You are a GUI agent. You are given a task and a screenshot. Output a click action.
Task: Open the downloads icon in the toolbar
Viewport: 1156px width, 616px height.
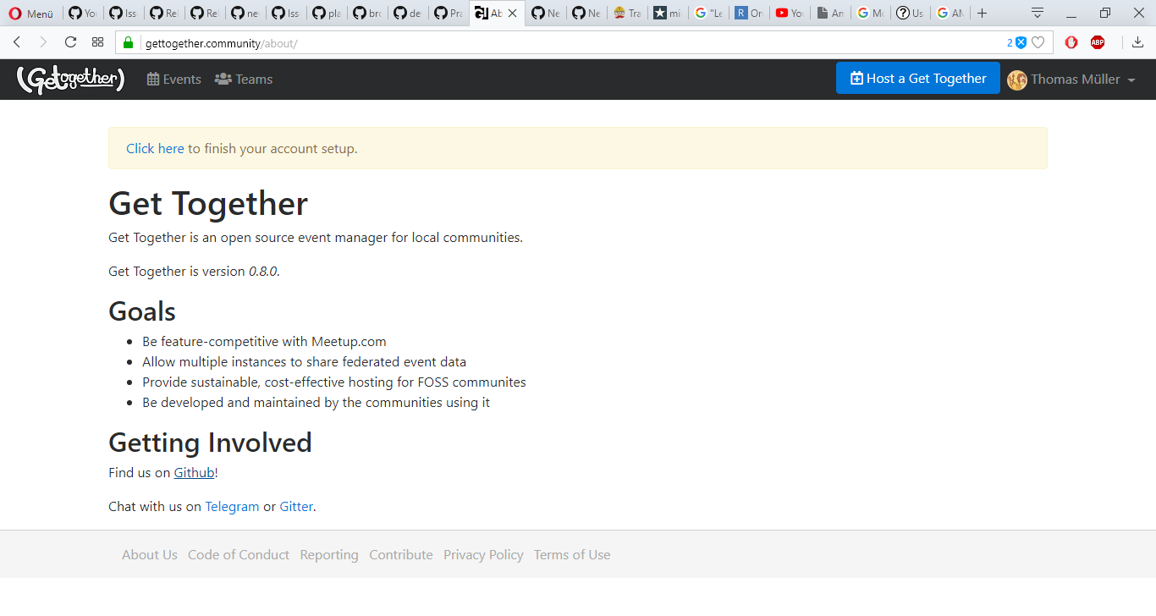pyautogui.click(x=1137, y=41)
